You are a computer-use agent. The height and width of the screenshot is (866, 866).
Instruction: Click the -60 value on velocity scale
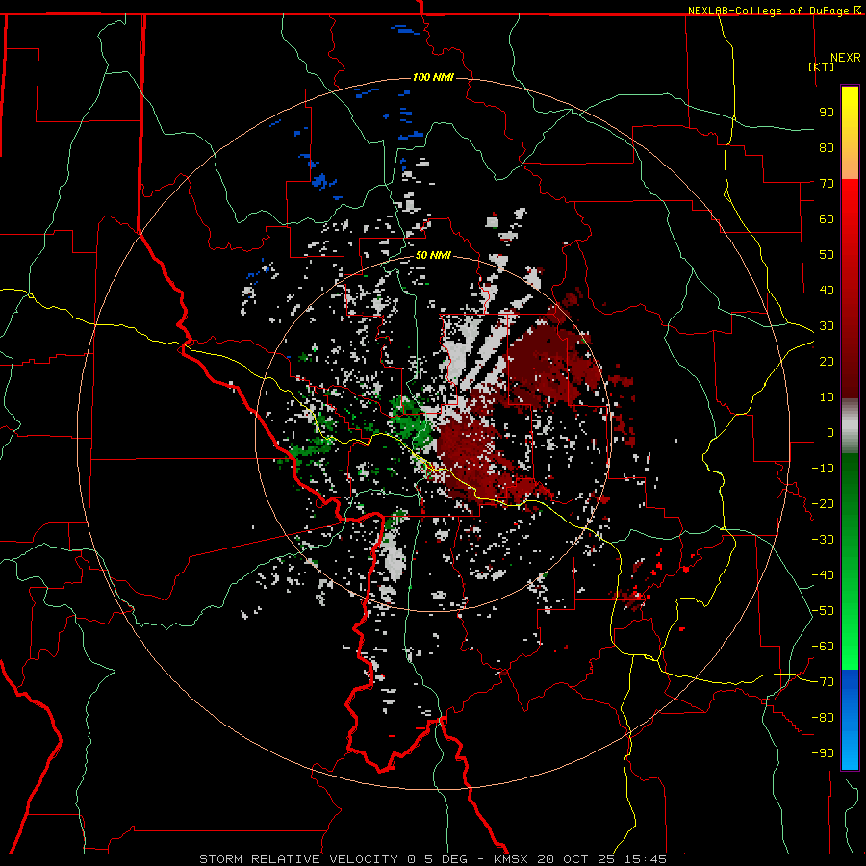(x=823, y=647)
